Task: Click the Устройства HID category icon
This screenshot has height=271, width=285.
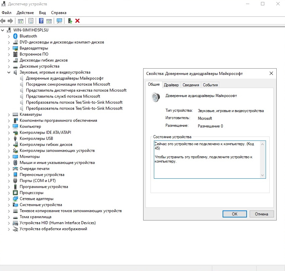Action: click(x=15, y=223)
